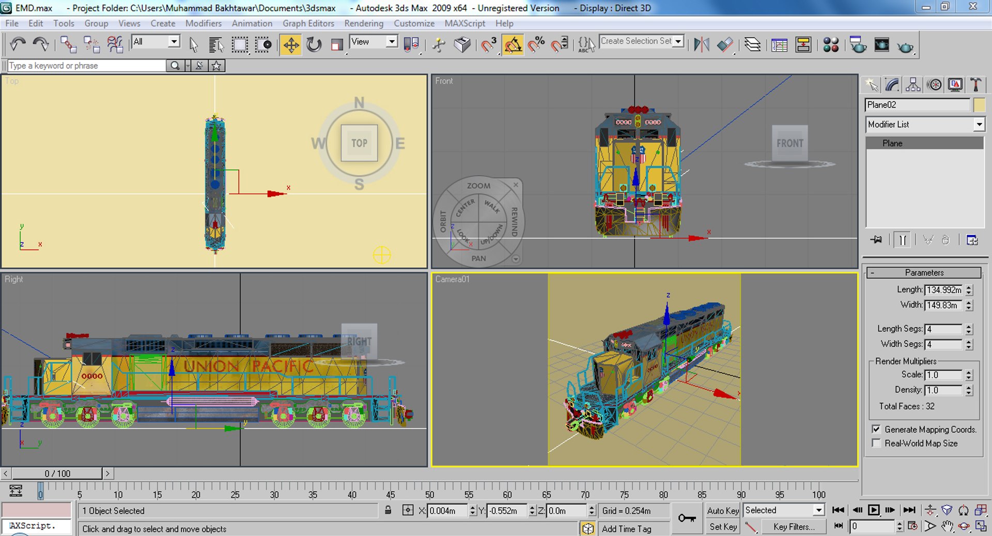Choose the Rectangular Selection Region tool

click(239, 45)
